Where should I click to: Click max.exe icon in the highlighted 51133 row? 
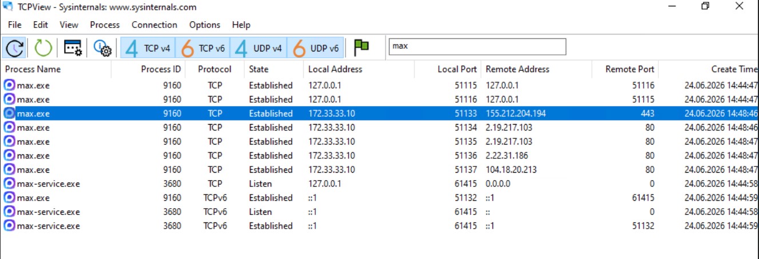[x=10, y=113]
